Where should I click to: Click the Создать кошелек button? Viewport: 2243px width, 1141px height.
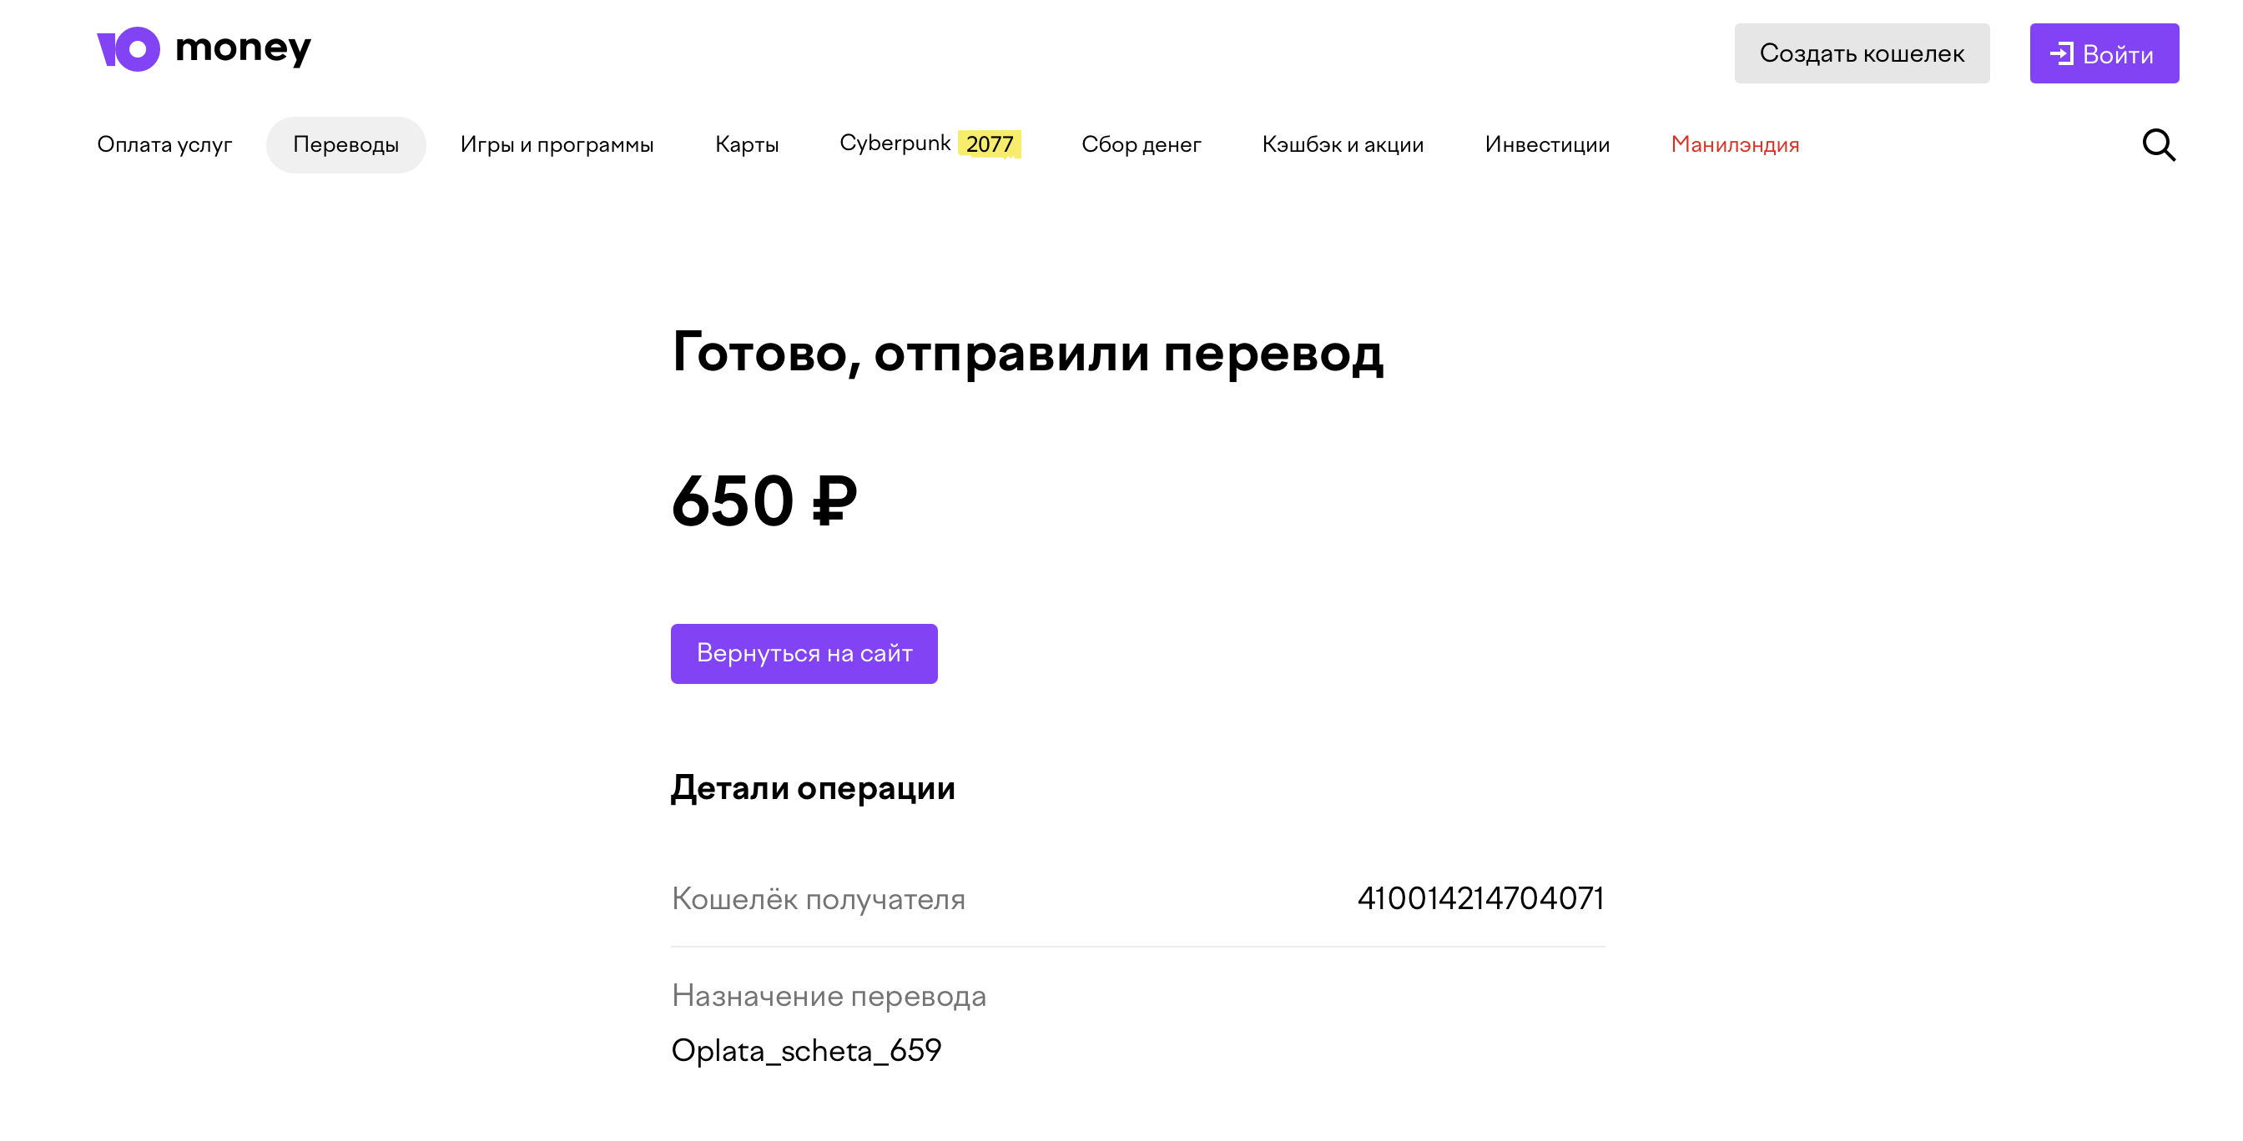tap(1862, 54)
